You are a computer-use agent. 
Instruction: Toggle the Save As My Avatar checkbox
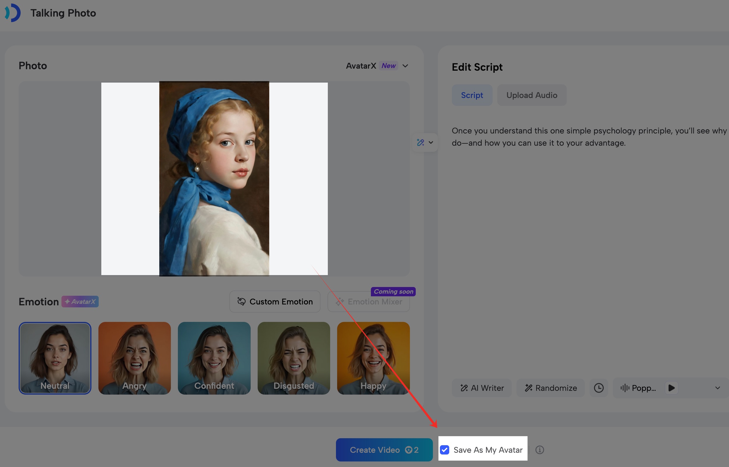click(x=445, y=450)
